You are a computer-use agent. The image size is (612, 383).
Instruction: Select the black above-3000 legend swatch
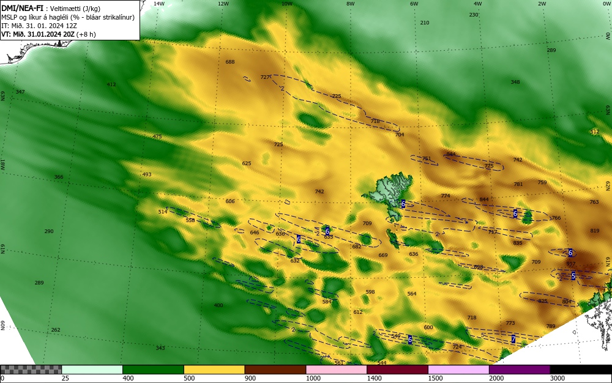581,370
